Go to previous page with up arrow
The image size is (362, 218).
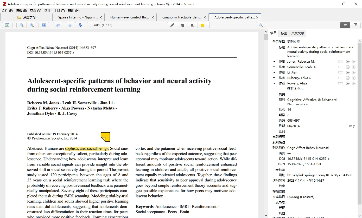click(x=70, y=25)
